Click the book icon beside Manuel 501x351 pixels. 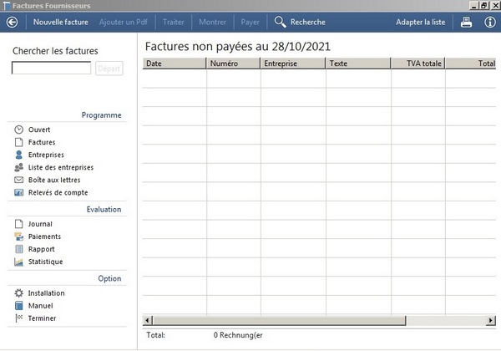(19, 306)
